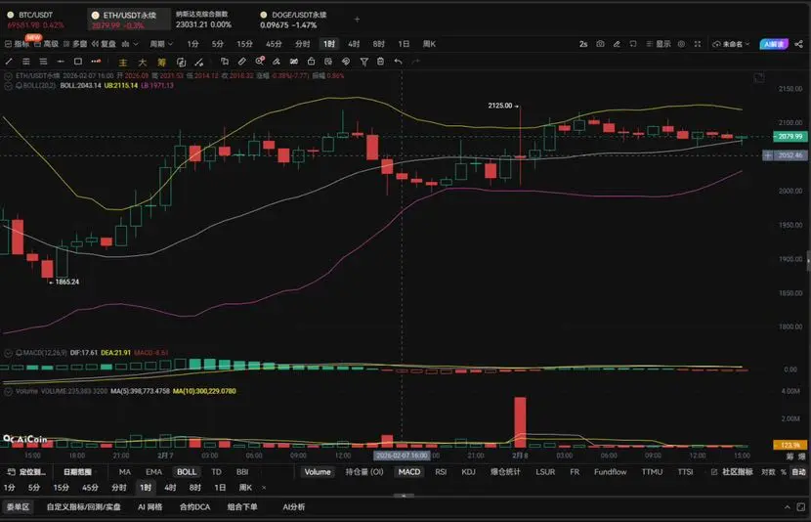Toggle the BOLL main indicator
The image size is (811, 522).
[x=187, y=472]
